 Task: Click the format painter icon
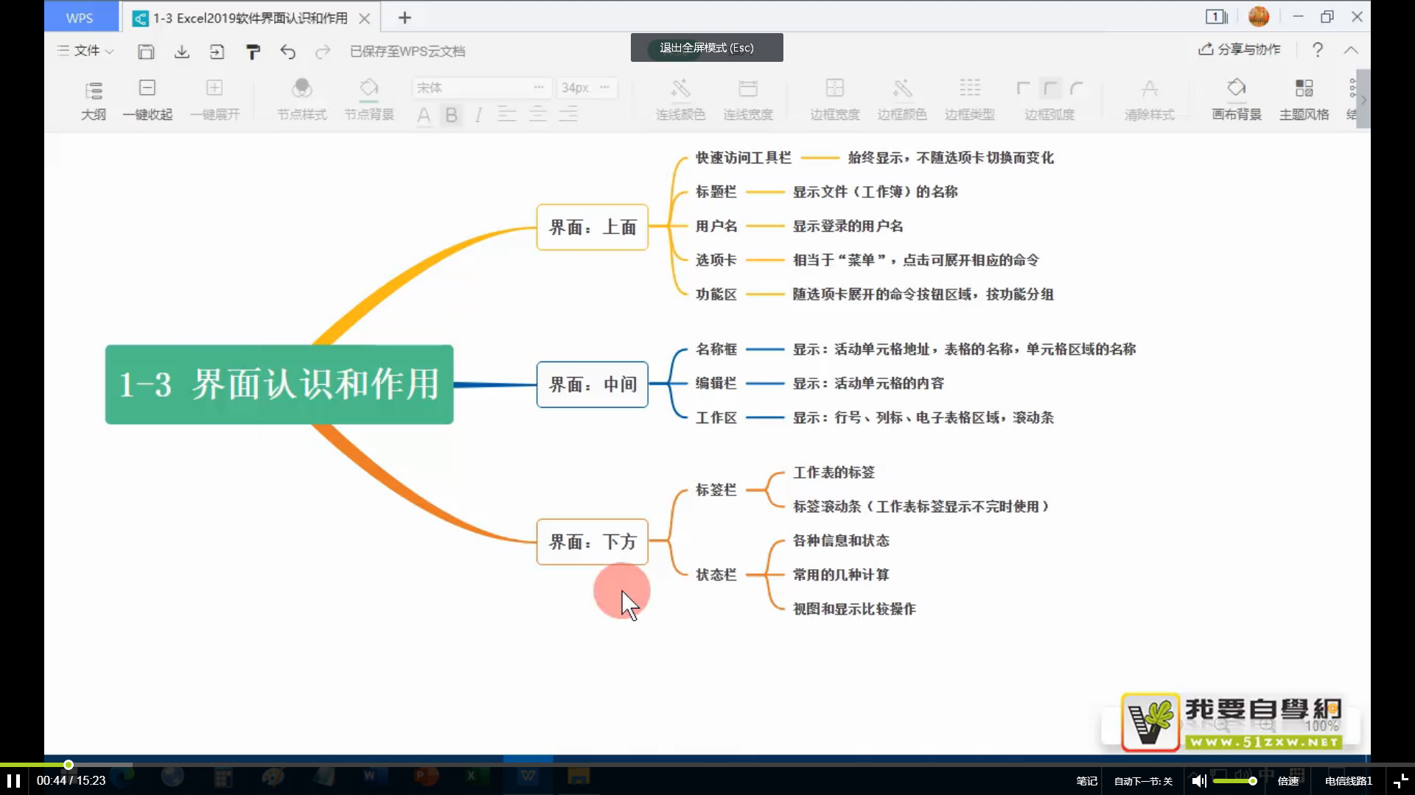(x=253, y=52)
